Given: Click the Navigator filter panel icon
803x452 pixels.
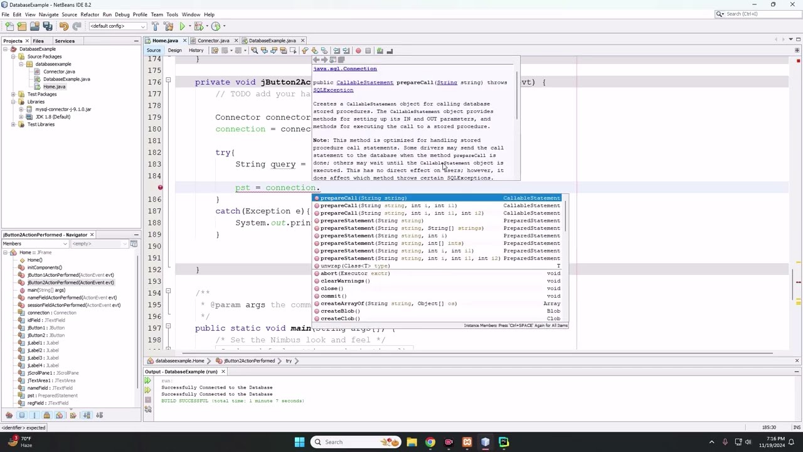Looking at the screenshot, I should click(x=134, y=244).
